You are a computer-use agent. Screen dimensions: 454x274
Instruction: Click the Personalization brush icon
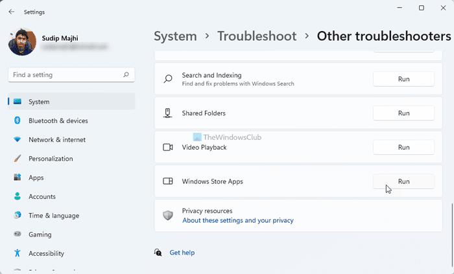pyautogui.click(x=18, y=159)
